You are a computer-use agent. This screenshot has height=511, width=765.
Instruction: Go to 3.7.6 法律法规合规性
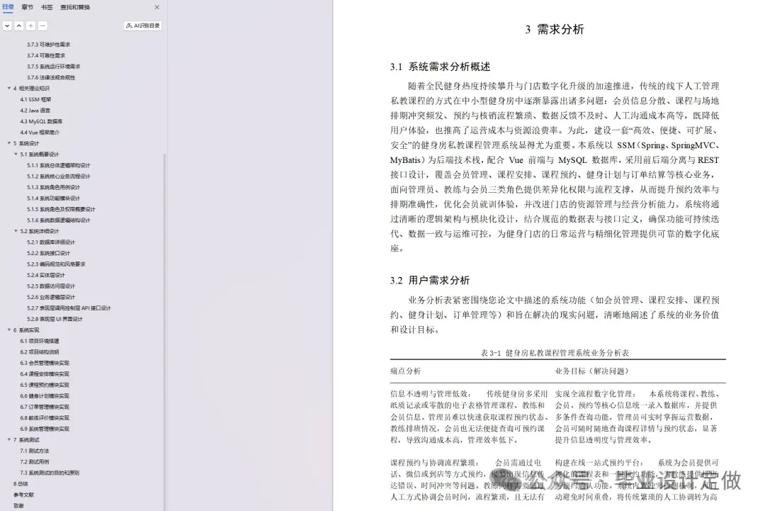[51, 77]
